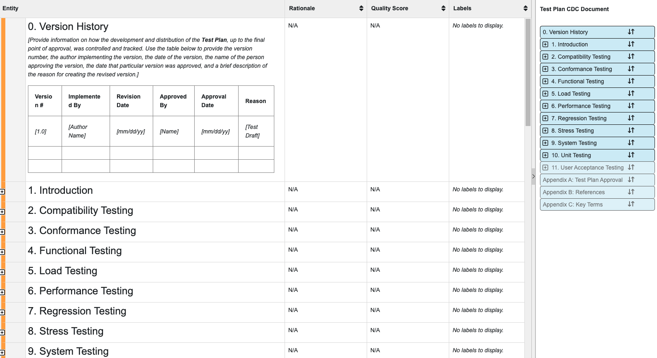Expand the 1. Introduction row in the main table
The height and width of the screenshot is (358, 657).
pos(2,192)
